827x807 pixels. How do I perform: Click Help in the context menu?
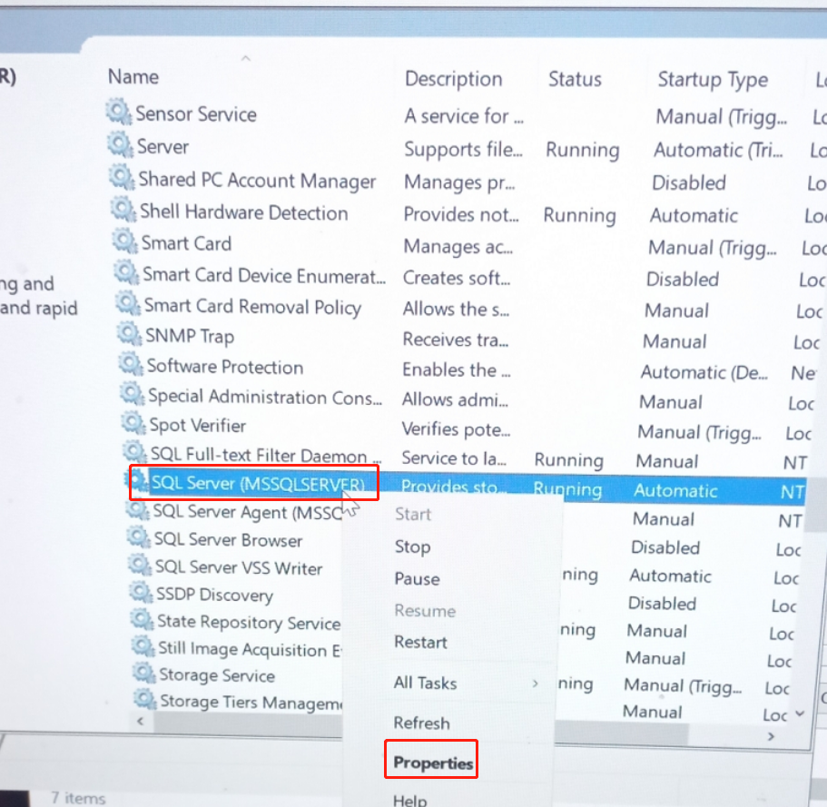coord(409,800)
